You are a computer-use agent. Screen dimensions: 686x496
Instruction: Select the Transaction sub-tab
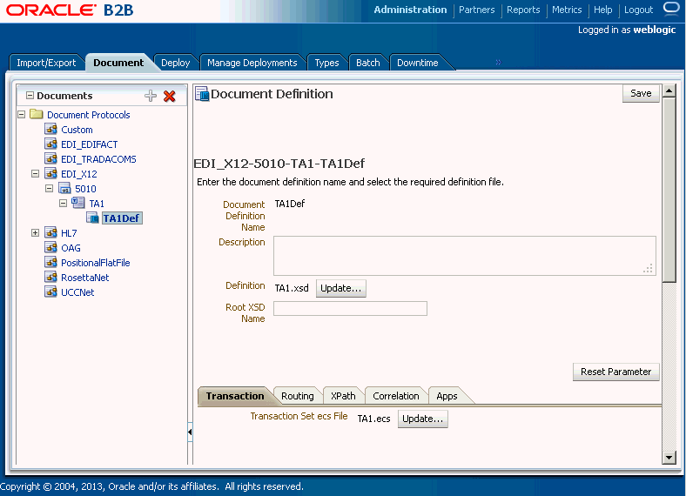235,396
